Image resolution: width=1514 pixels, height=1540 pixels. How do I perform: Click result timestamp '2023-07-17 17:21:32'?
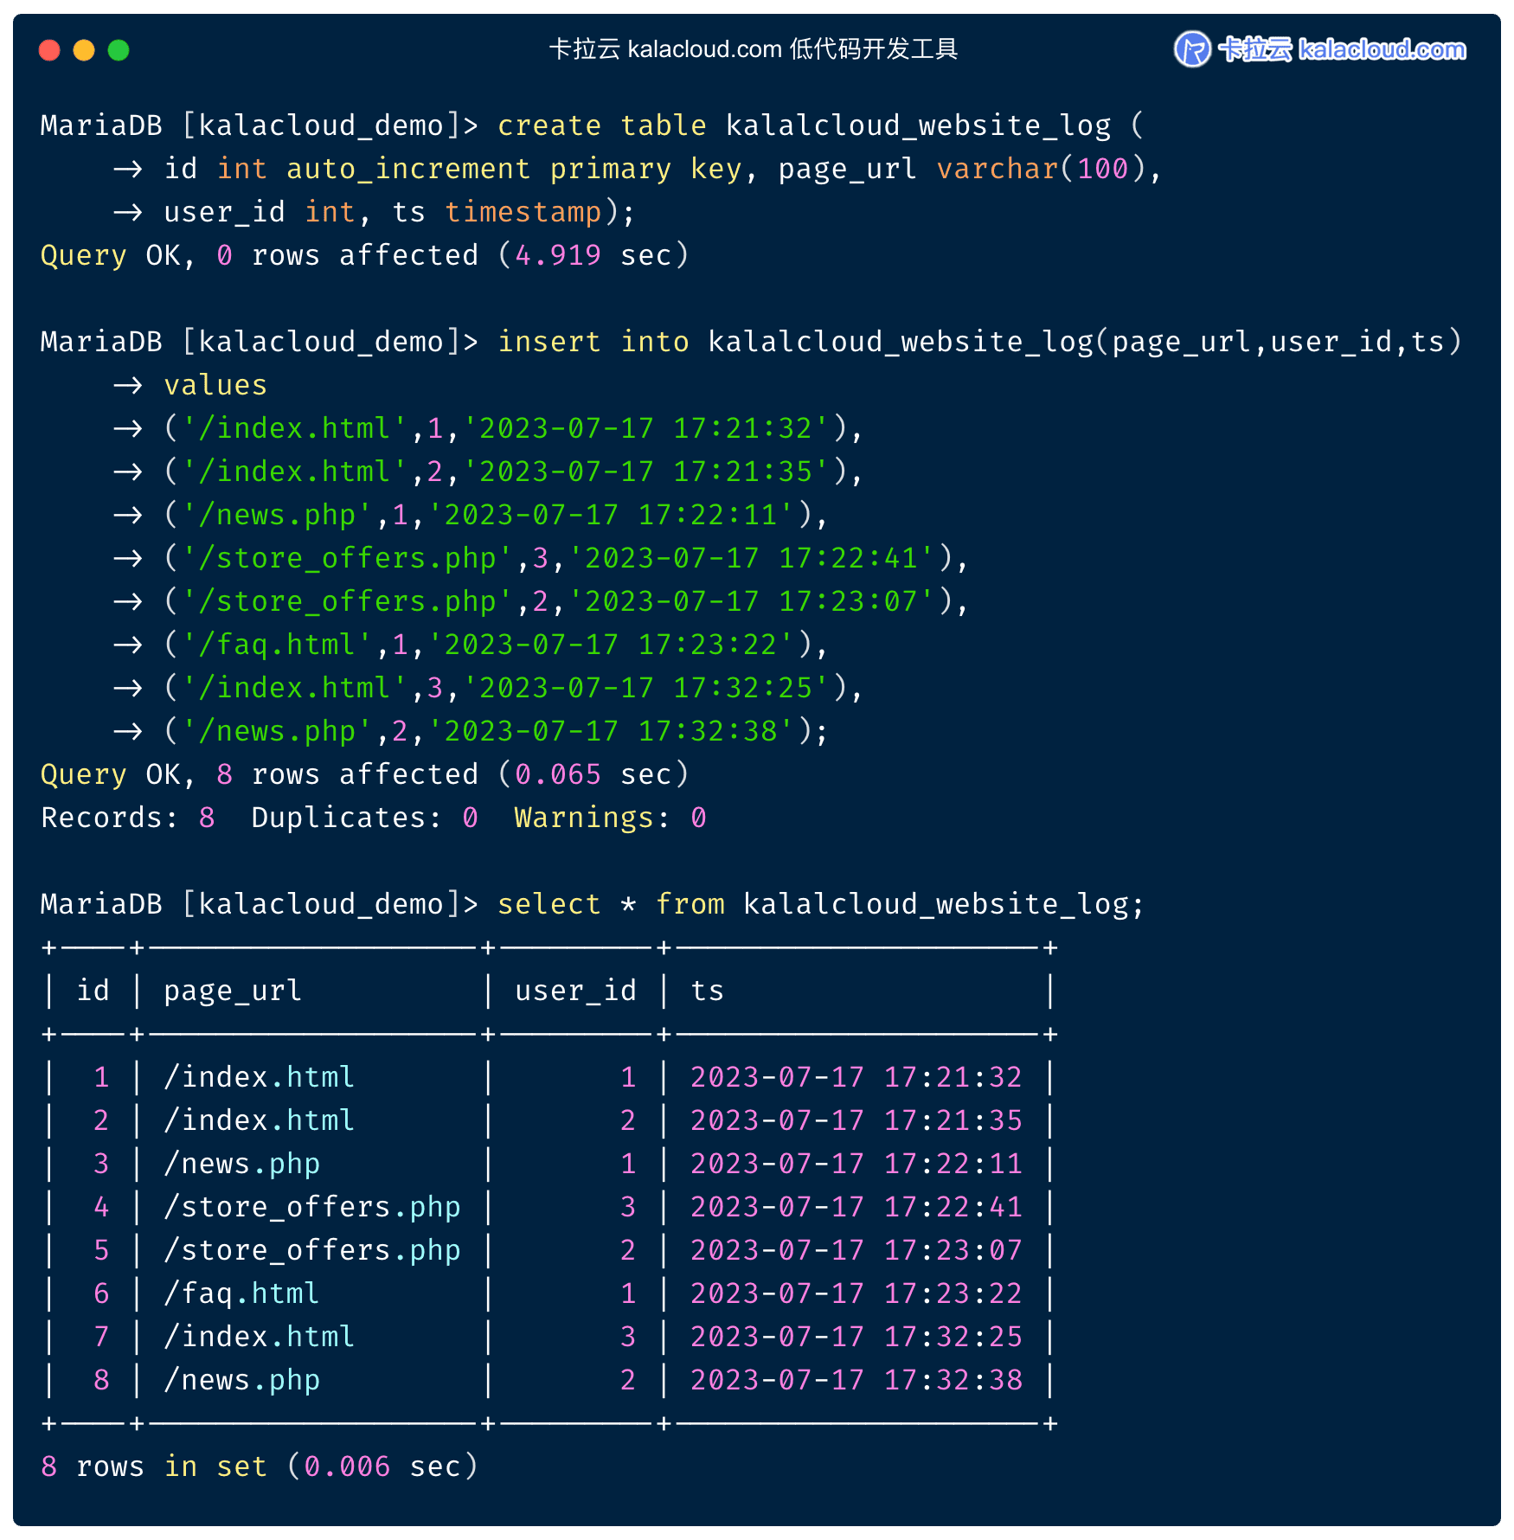point(856,1077)
